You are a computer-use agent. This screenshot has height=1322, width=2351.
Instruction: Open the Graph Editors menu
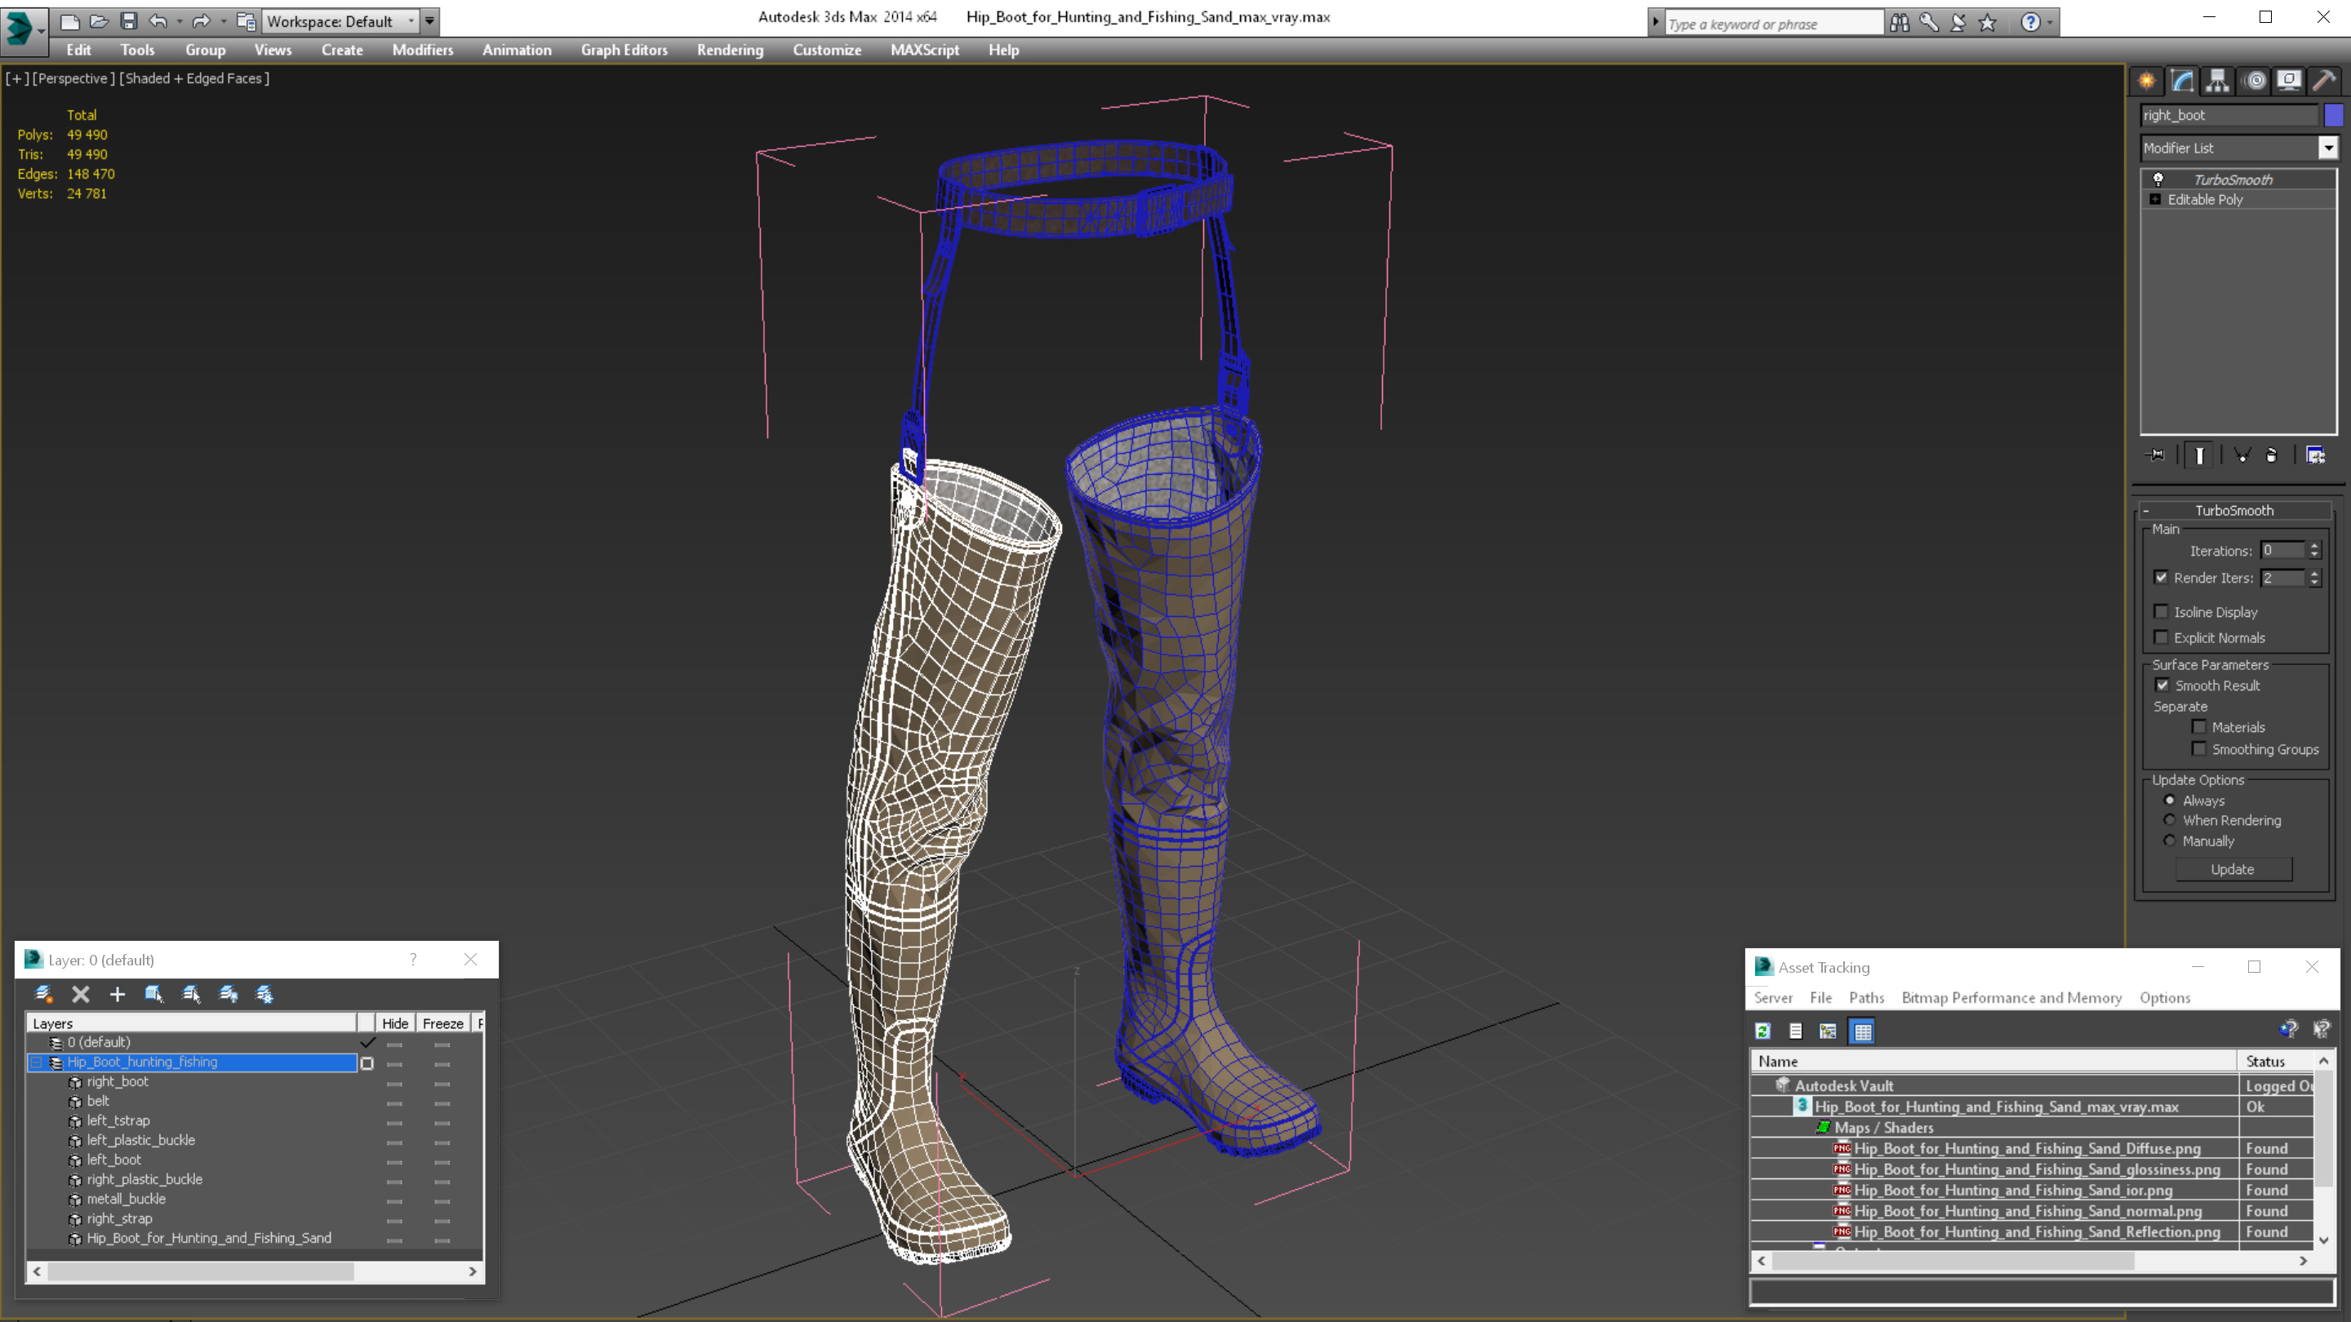[x=624, y=50]
